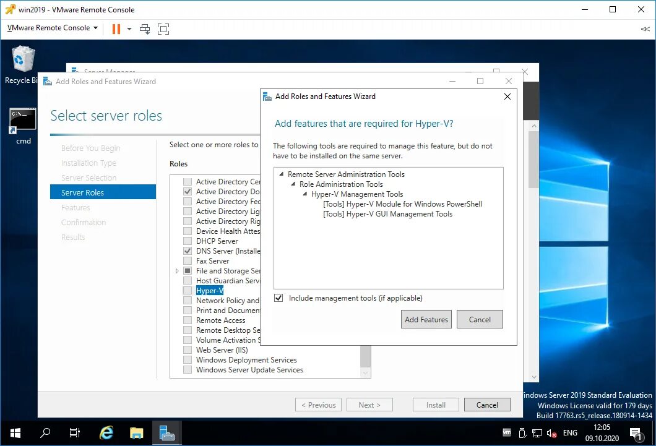
Task: Open network status tray icon
Action: pos(537,433)
